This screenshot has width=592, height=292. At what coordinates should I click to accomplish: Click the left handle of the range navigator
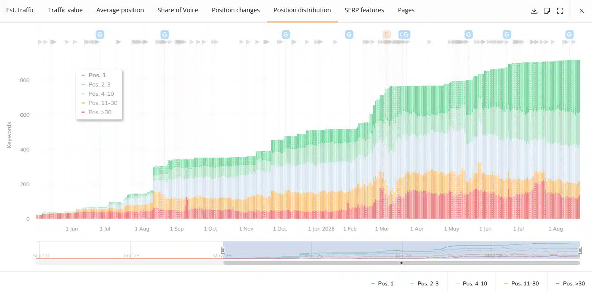[223, 250]
